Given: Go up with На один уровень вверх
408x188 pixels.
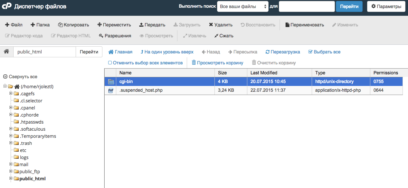Looking at the screenshot, I should [167, 52].
